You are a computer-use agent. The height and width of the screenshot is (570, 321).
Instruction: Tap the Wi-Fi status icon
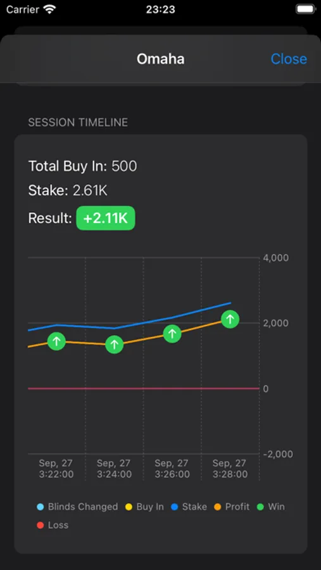point(48,9)
